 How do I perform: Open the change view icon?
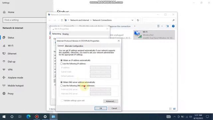point(158,26)
